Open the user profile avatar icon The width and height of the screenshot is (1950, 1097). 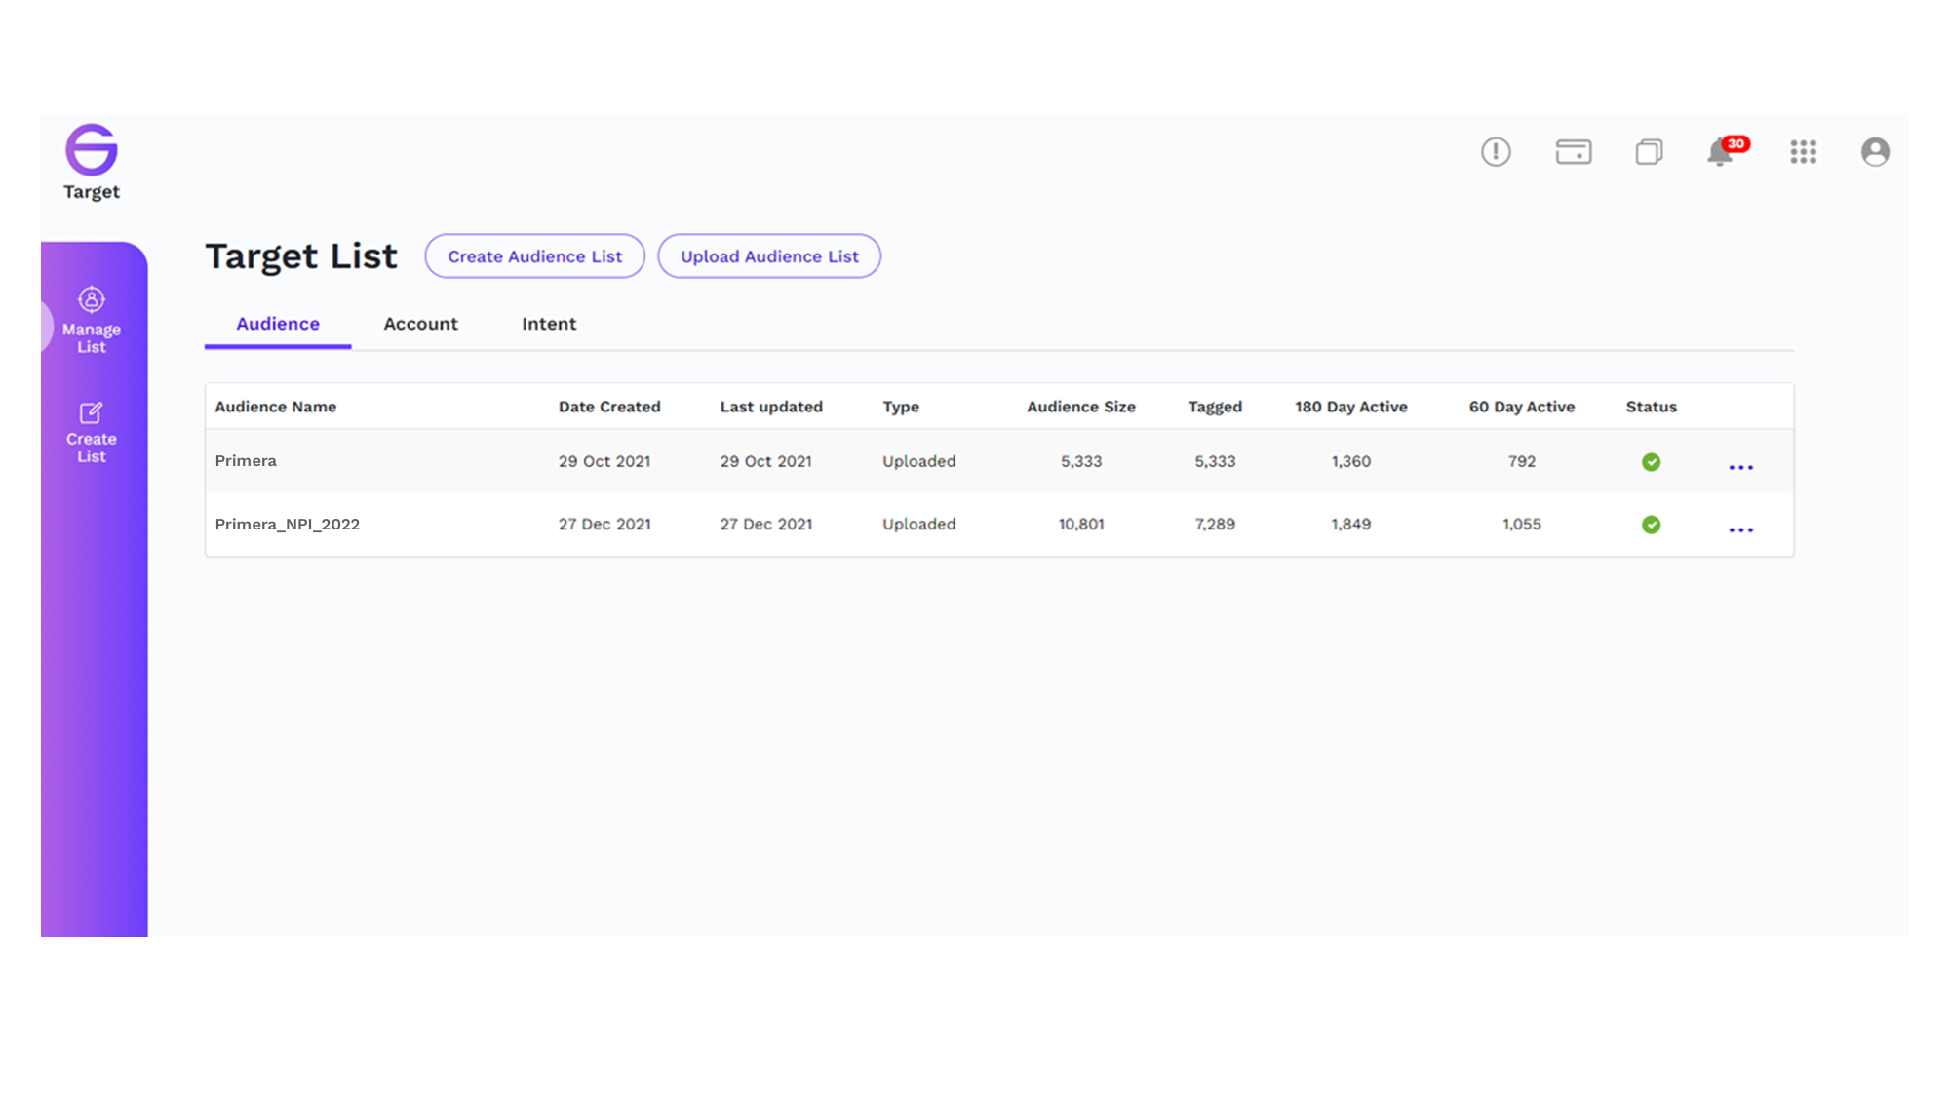tap(1875, 151)
